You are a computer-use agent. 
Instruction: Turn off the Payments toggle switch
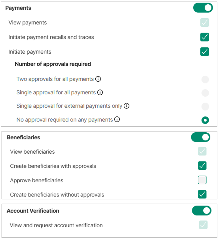(203, 8)
